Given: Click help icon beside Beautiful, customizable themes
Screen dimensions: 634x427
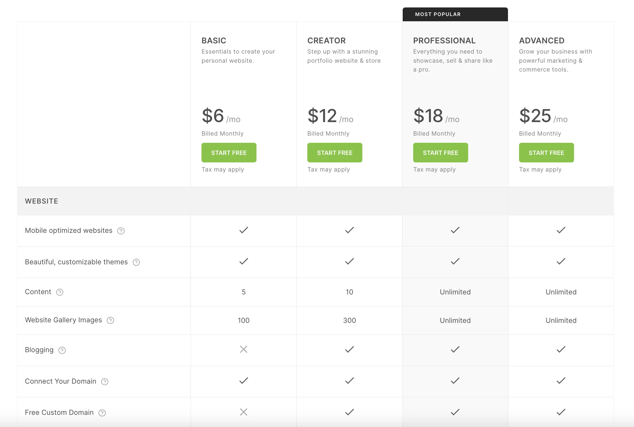Looking at the screenshot, I should click(136, 262).
